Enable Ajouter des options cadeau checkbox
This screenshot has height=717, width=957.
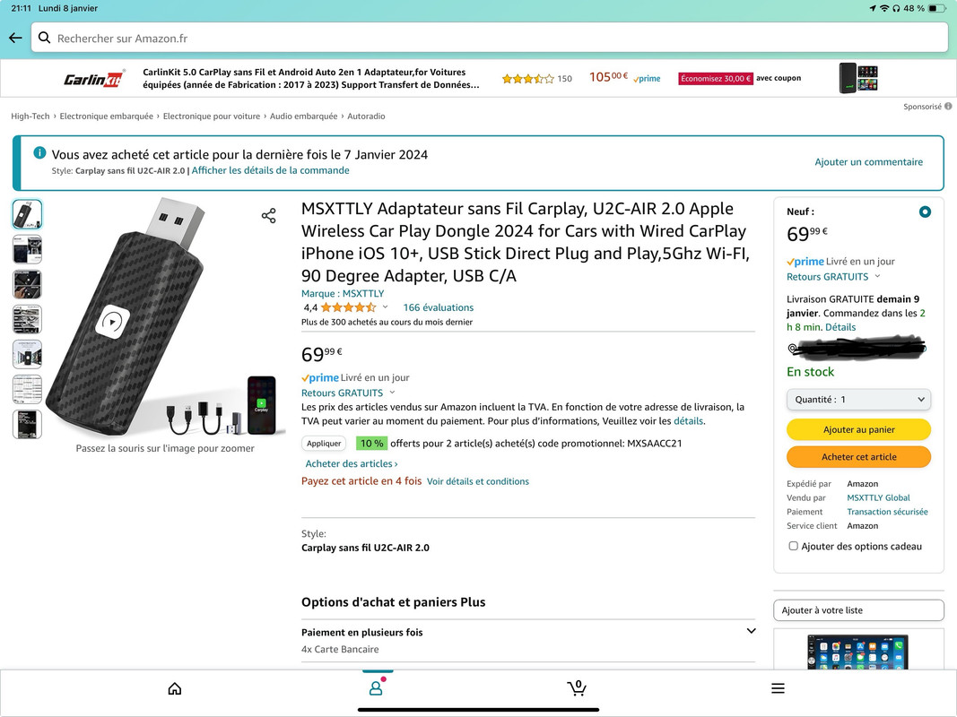pos(793,546)
